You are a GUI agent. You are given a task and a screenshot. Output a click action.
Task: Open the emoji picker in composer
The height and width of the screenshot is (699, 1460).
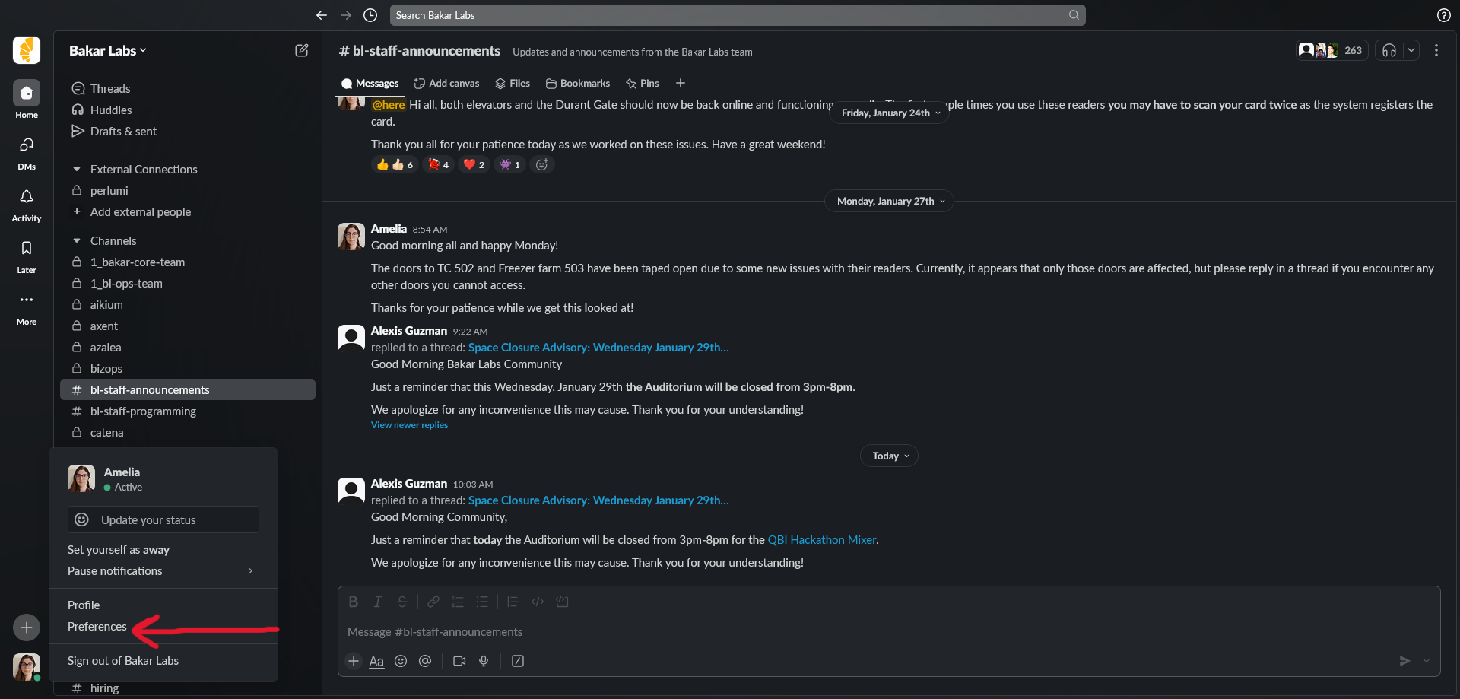click(x=401, y=661)
